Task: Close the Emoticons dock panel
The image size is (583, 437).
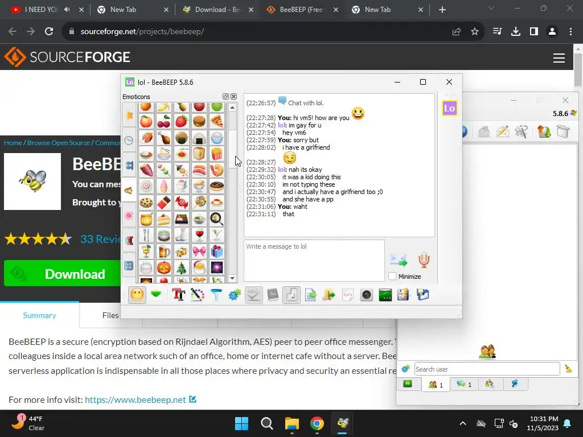Action: [x=234, y=97]
